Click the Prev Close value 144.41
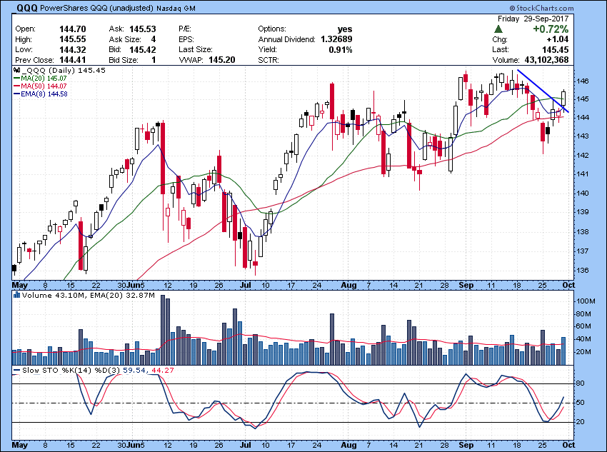Image resolution: width=607 pixels, height=452 pixels. (73, 60)
